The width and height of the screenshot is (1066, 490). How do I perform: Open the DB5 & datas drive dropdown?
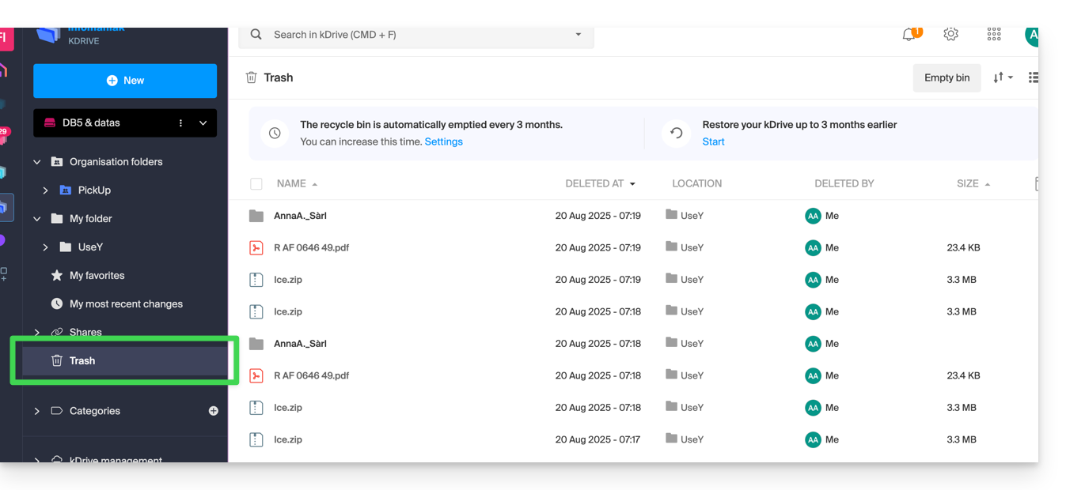point(203,123)
